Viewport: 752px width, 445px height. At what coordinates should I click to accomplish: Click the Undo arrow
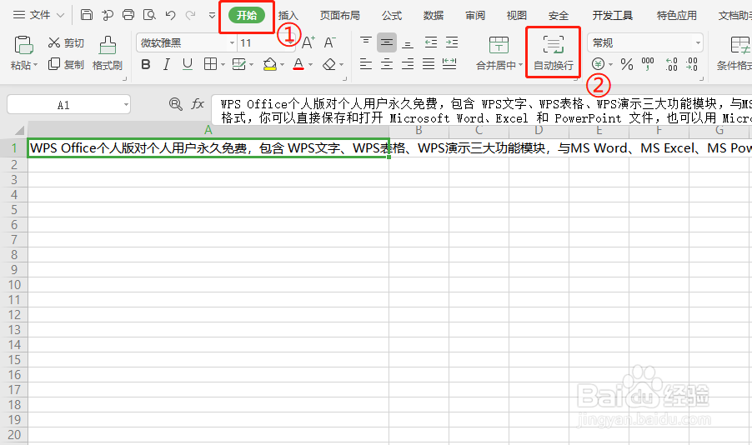coord(170,15)
